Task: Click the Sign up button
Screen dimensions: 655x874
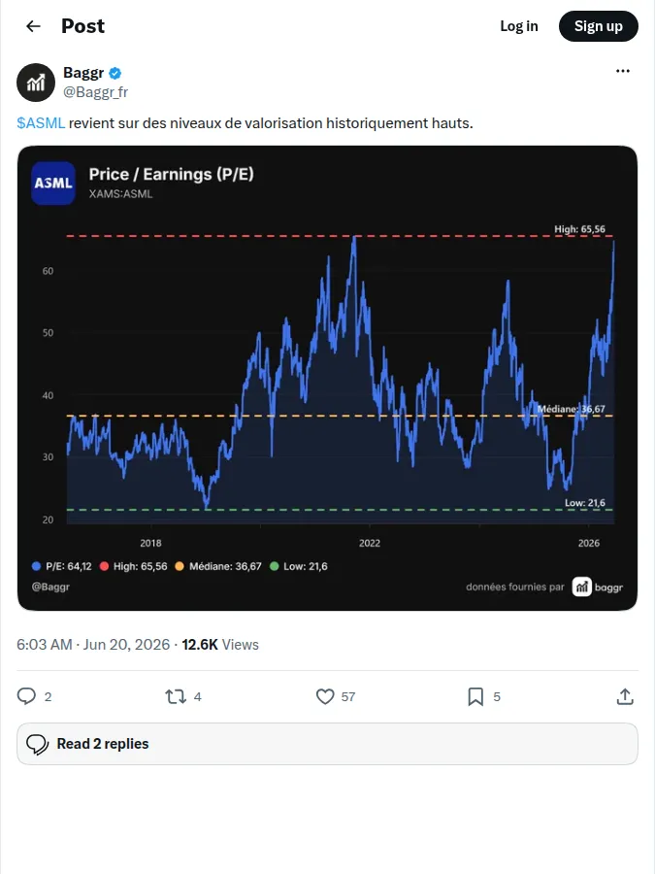Action: pos(598,26)
